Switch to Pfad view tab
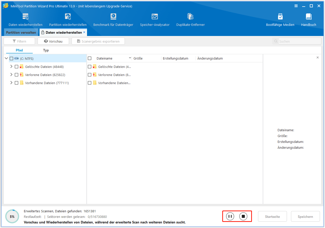This screenshot has height=228, width=325. coord(19,50)
